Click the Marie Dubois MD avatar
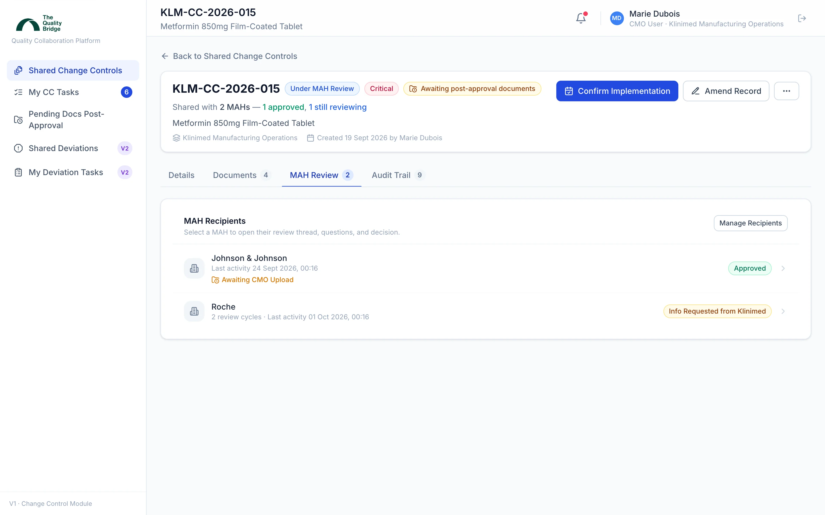Screen dimensions: 825x515 point(616,18)
